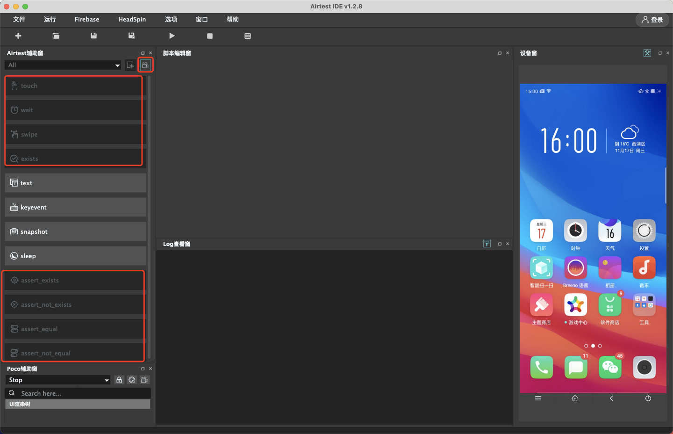Click the keyevent command button
673x434 pixels.
point(76,207)
